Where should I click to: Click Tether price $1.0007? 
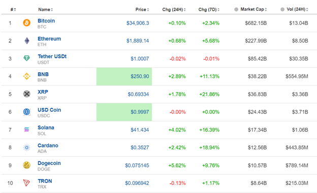pos(140,59)
